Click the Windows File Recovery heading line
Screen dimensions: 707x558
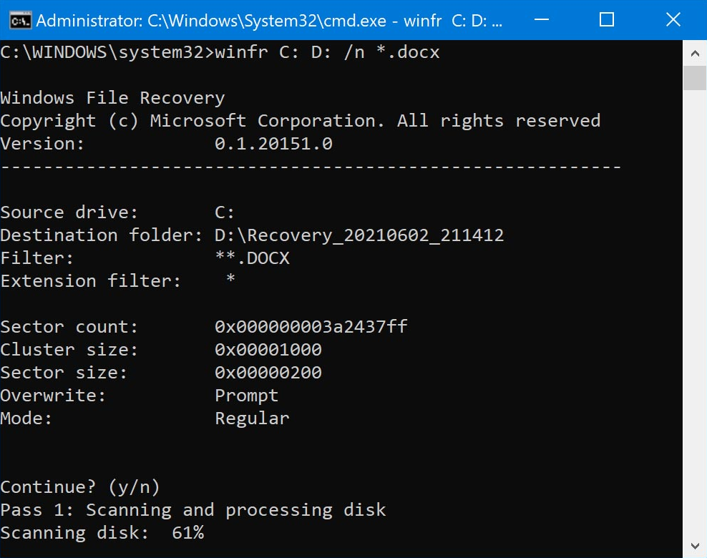112,98
